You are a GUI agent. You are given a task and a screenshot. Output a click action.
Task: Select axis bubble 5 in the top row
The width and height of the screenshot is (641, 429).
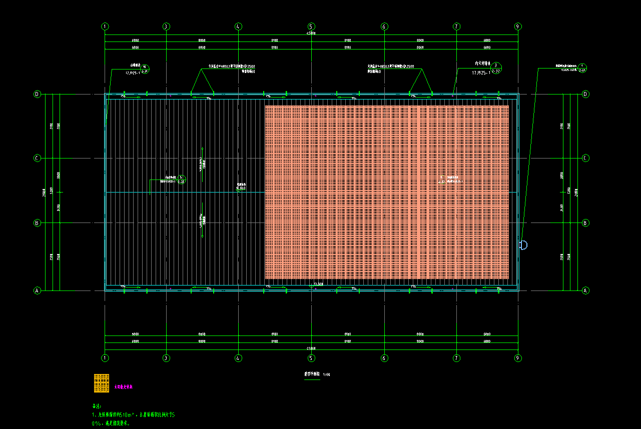click(x=311, y=26)
